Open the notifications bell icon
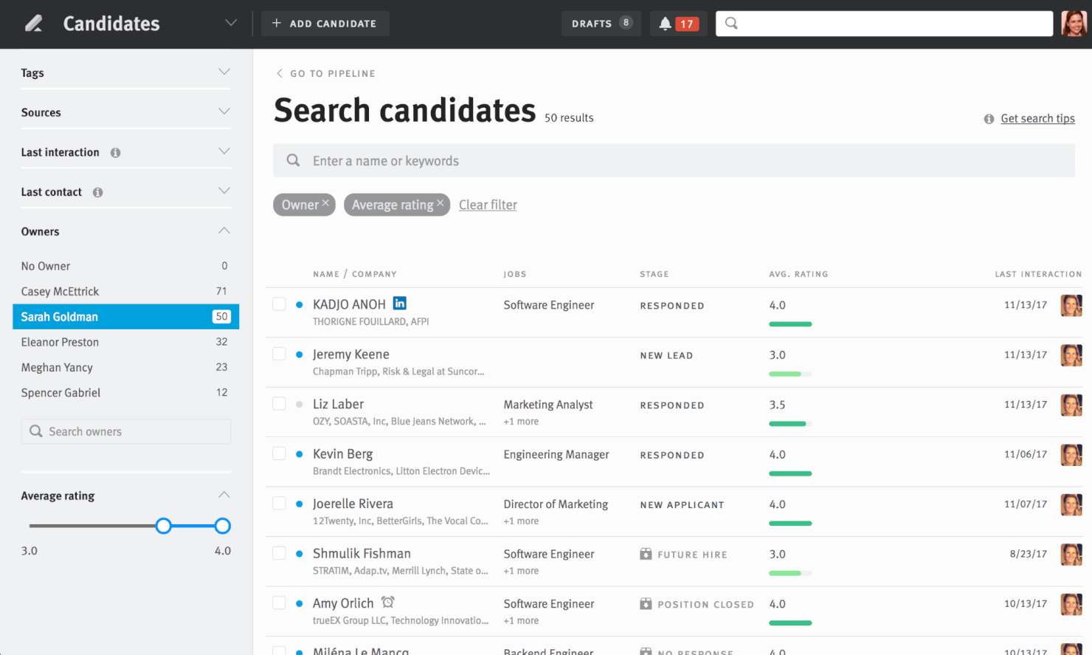The height and width of the screenshot is (655, 1092). [x=665, y=24]
